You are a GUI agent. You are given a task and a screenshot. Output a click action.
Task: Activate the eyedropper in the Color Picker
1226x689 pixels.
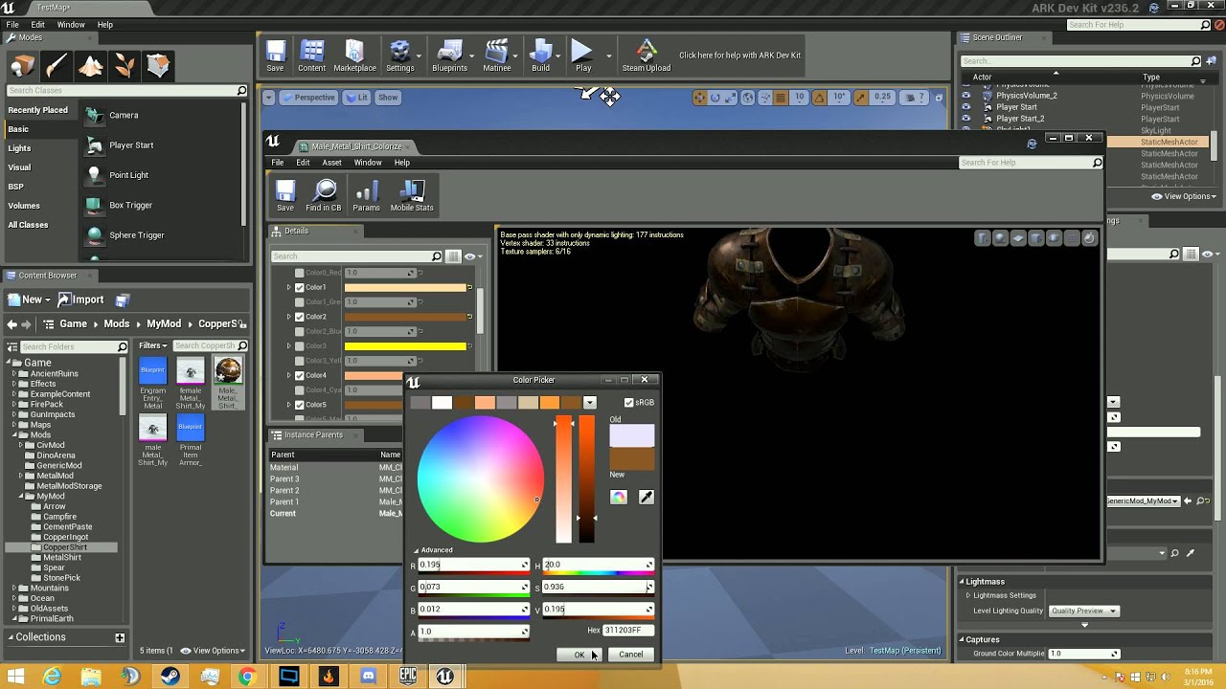coord(647,498)
